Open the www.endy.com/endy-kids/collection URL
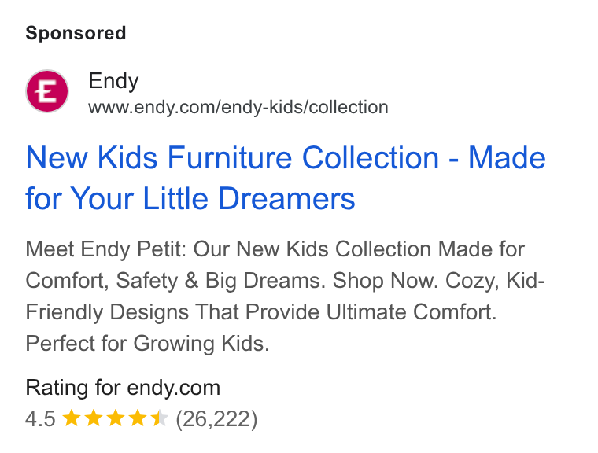Viewport: 598px width, 453px height. 238,107
